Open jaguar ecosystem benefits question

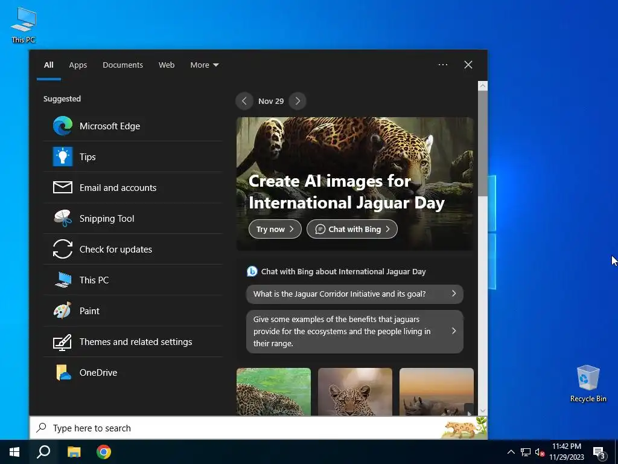(x=355, y=332)
